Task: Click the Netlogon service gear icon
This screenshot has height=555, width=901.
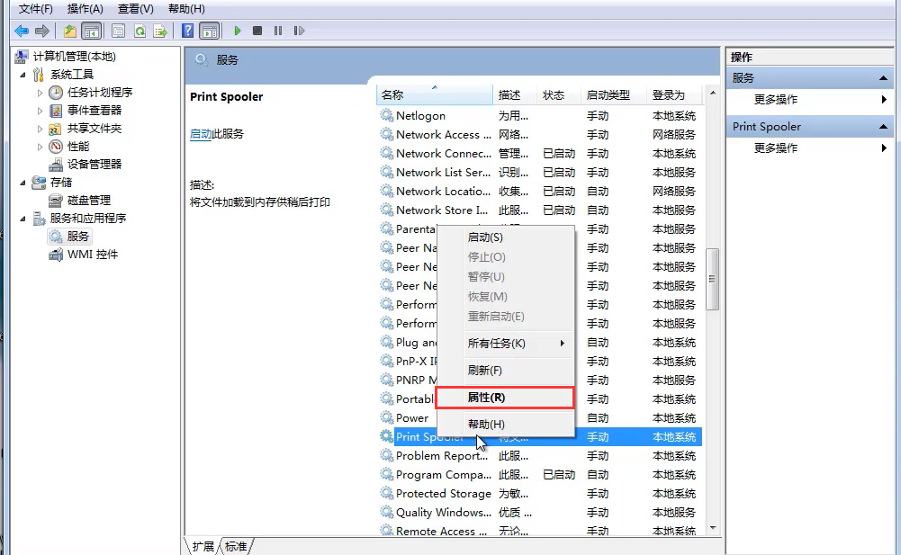Action: [x=387, y=115]
